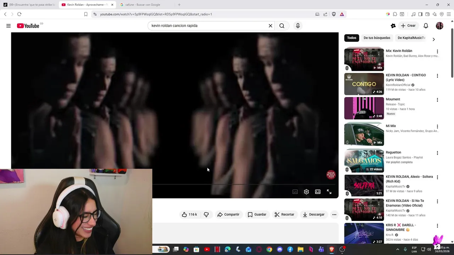
Task: Go to the YouTube home logo
Action: pyautogui.click(x=28, y=25)
